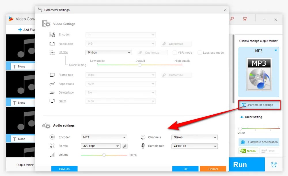Click the sidebar Quick setting slider handle

tap(240, 128)
